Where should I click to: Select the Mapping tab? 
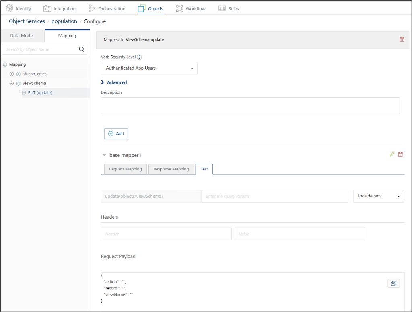click(x=67, y=36)
